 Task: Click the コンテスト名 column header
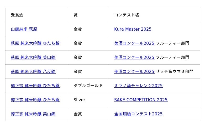point(127,15)
